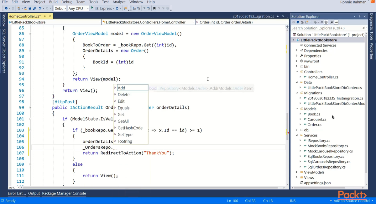
Task: Click the browser Refresh icon in toolbar
Action: point(117,8)
